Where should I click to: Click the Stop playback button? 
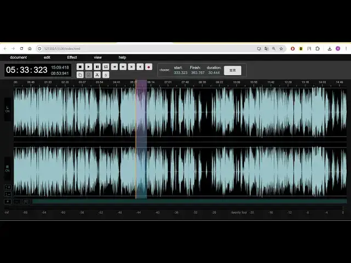(80, 67)
